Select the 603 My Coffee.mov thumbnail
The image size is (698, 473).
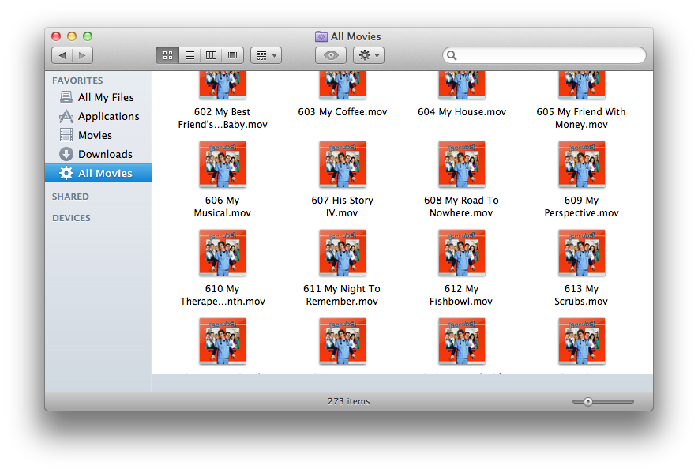[x=343, y=85]
